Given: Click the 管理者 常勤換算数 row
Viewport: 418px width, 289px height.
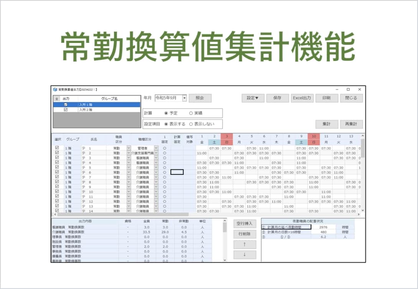Looking at the screenshot, I should tap(132, 247).
